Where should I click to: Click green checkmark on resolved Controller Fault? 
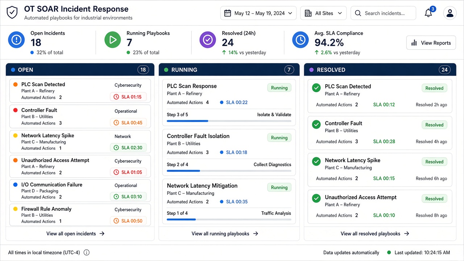pos(316,125)
